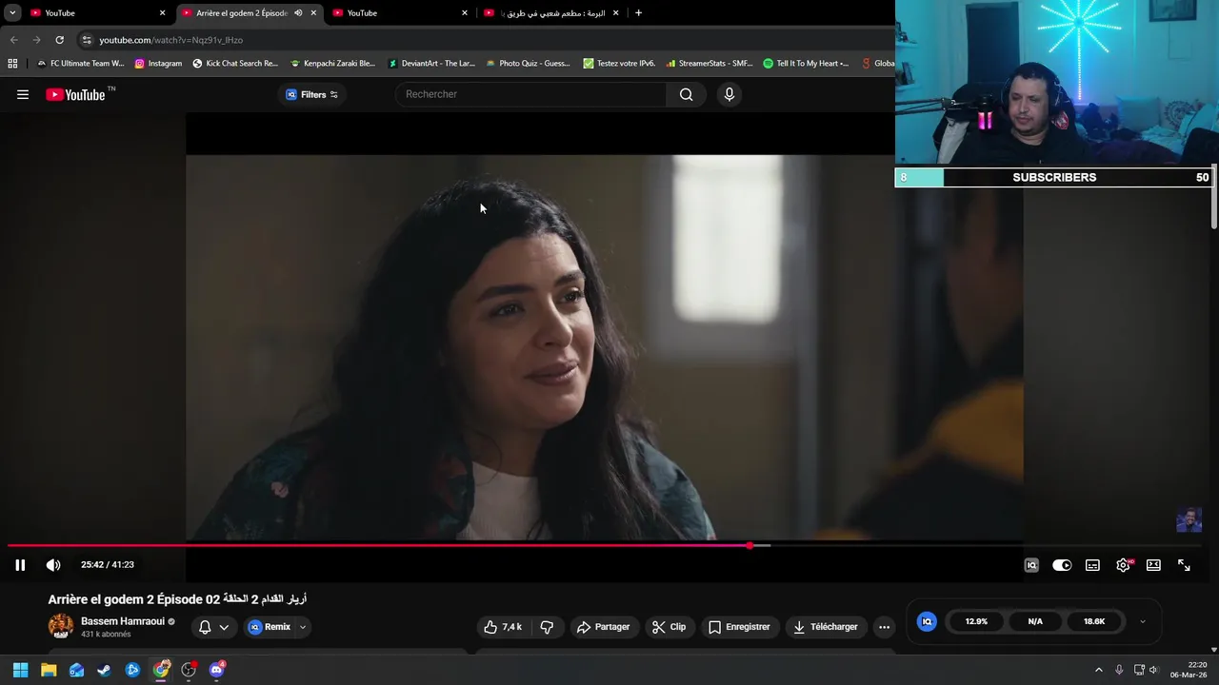Open the player settings gear
Screen dimensions: 1219x685
click(x=1123, y=565)
